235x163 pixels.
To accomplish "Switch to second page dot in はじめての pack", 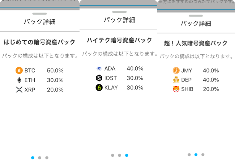I will [x=39, y=158].
